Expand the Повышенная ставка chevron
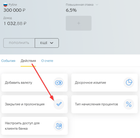Image resolution: width=140 pixels, height=138 pixels. [x=97, y=5]
